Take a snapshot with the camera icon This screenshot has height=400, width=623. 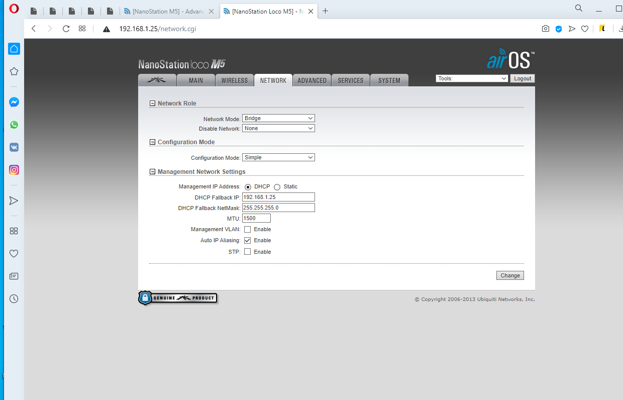point(546,29)
